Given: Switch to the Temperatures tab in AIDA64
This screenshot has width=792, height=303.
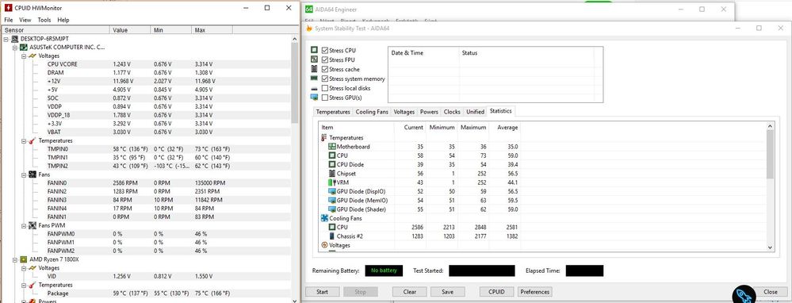Looking at the screenshot, I should (333, 112).
